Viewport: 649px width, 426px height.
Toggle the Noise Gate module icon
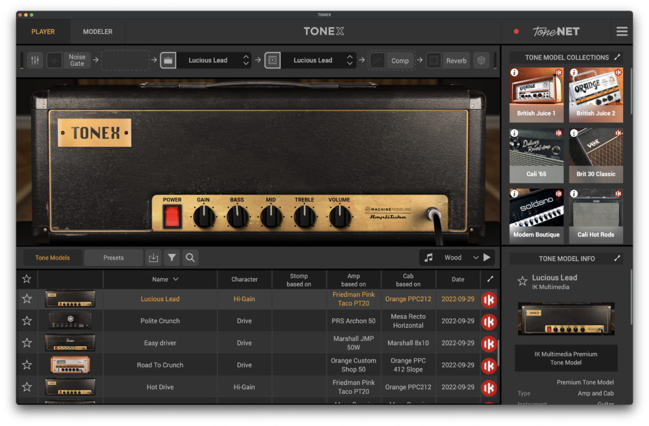pyautogui.click(x=55, y=60)
